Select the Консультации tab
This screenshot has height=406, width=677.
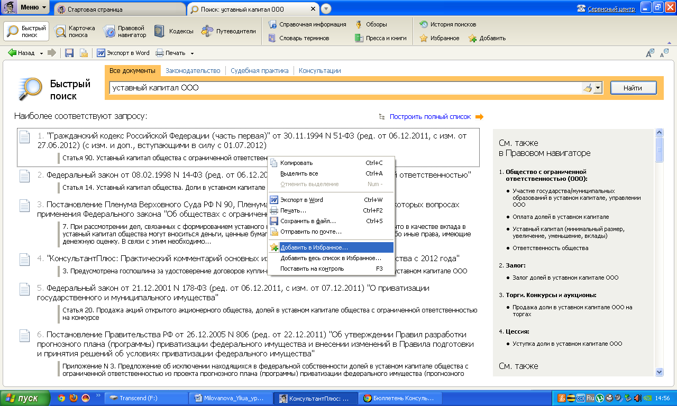pos(319,70)
